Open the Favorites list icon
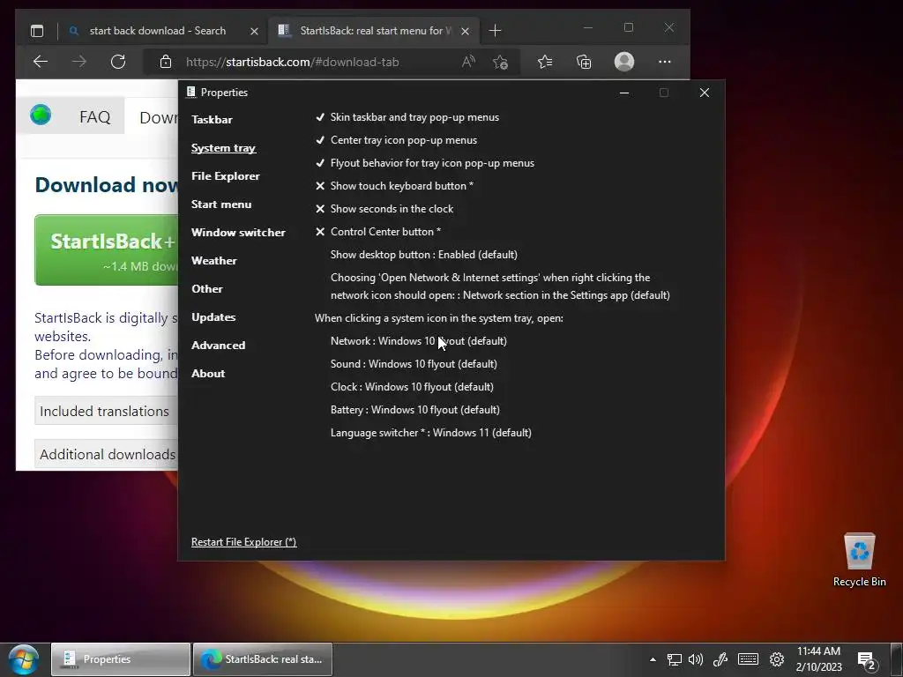903x677 pixels. pos(545,62)
